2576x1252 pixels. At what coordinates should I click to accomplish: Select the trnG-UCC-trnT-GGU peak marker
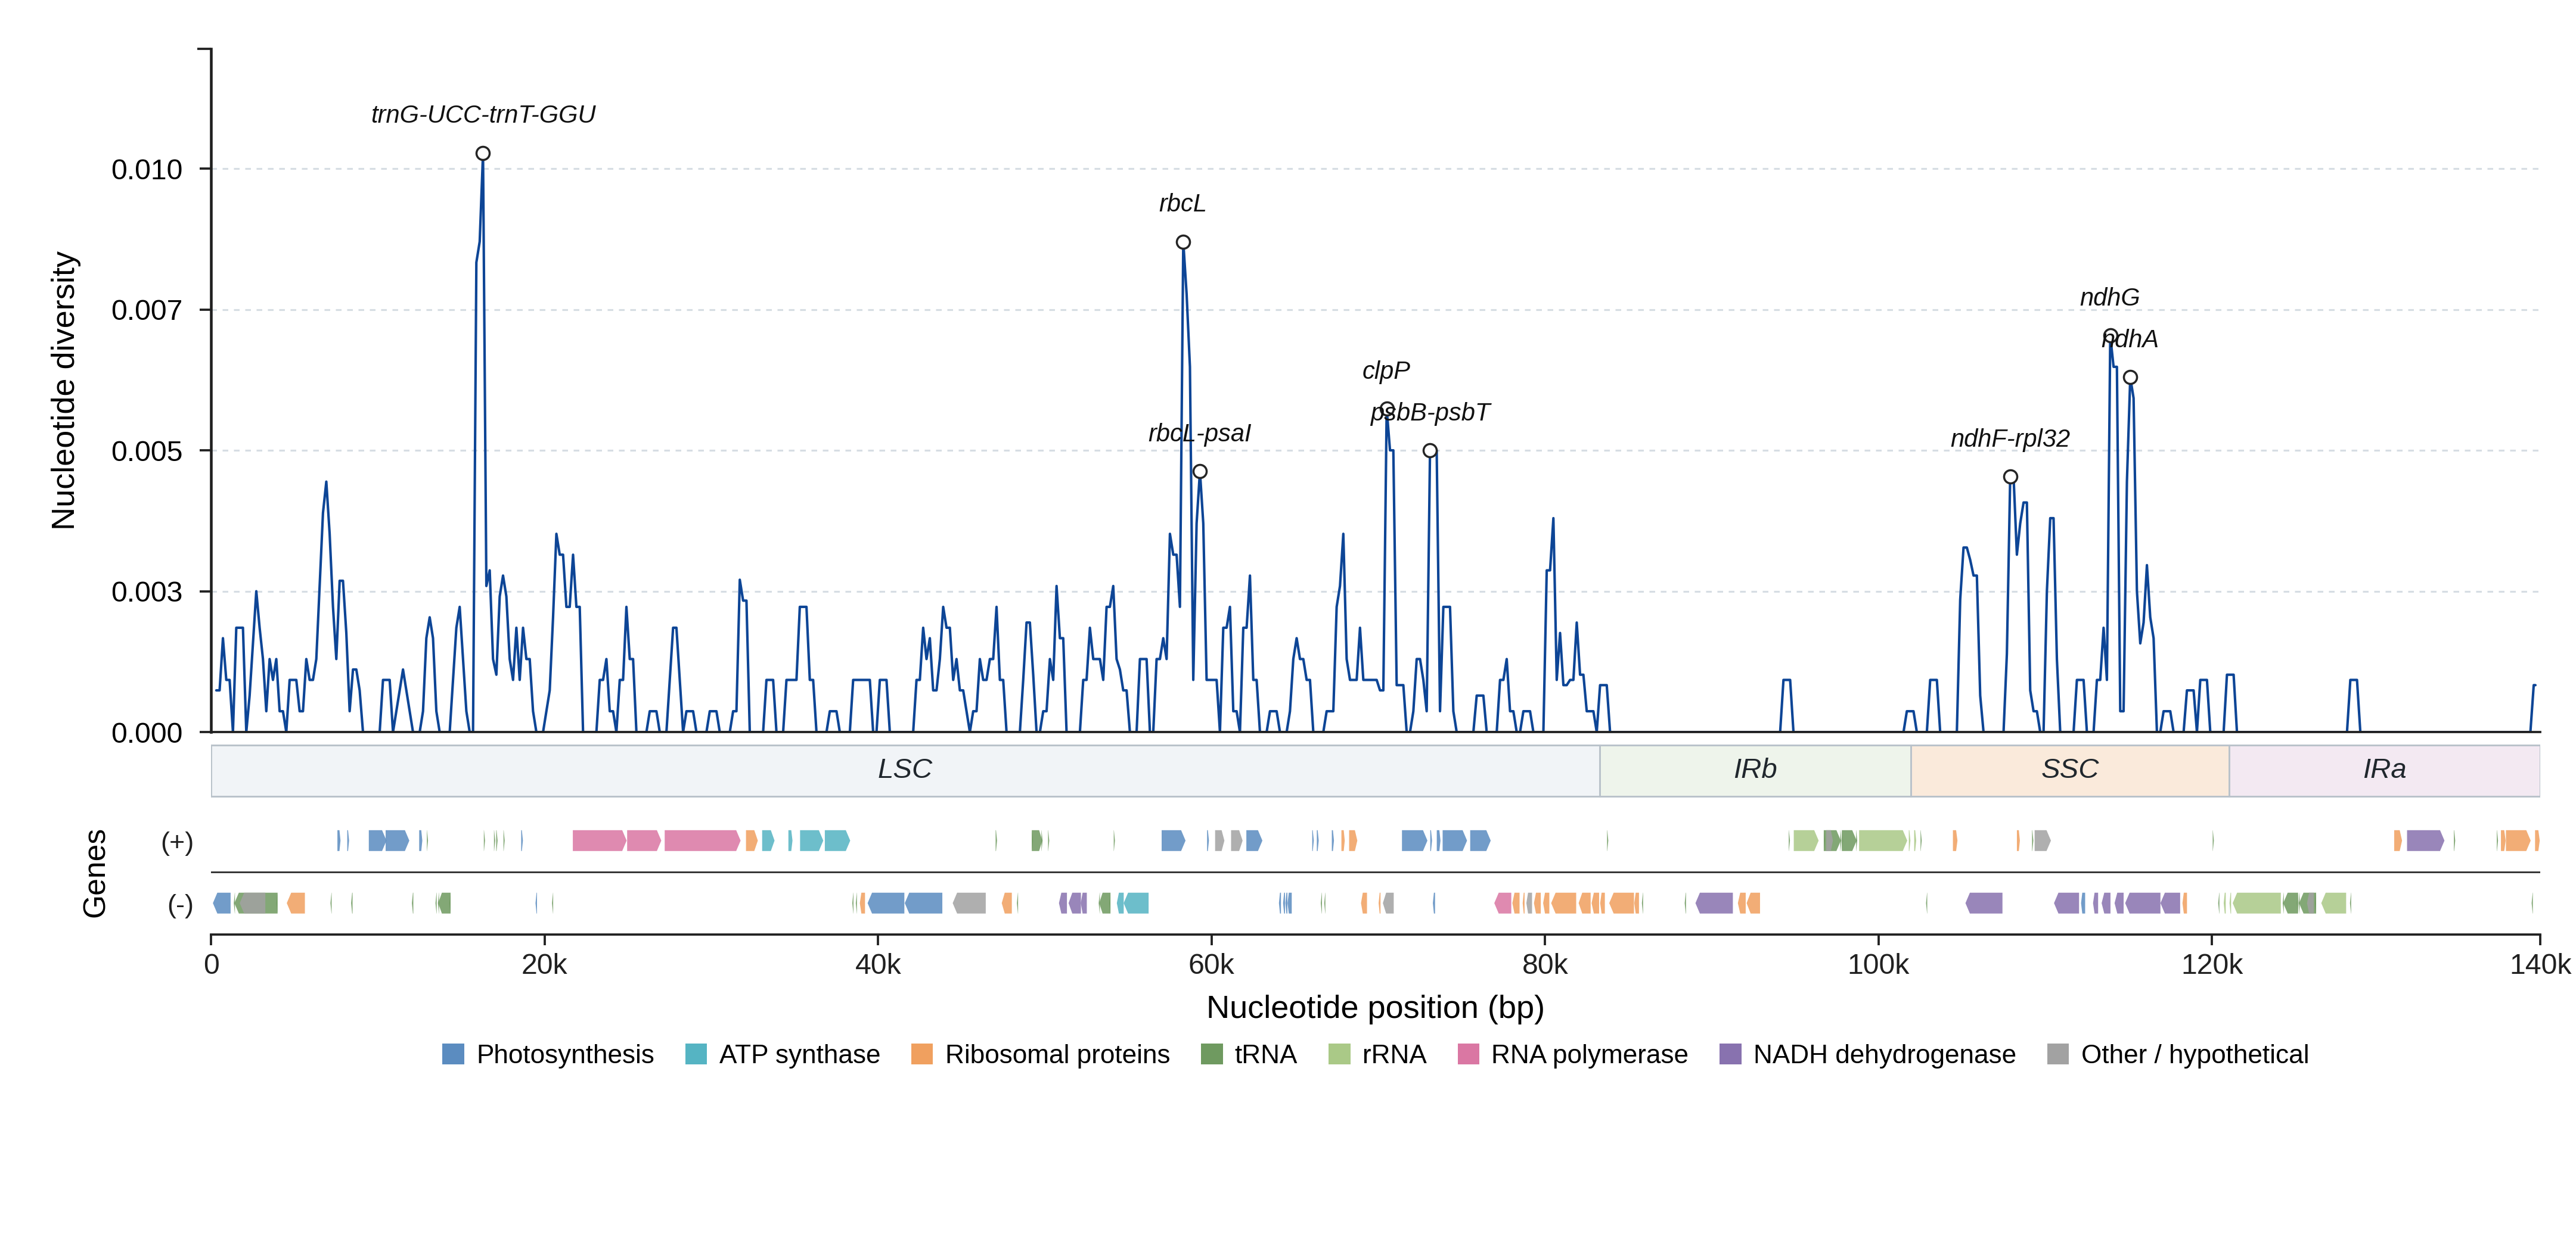483,154
